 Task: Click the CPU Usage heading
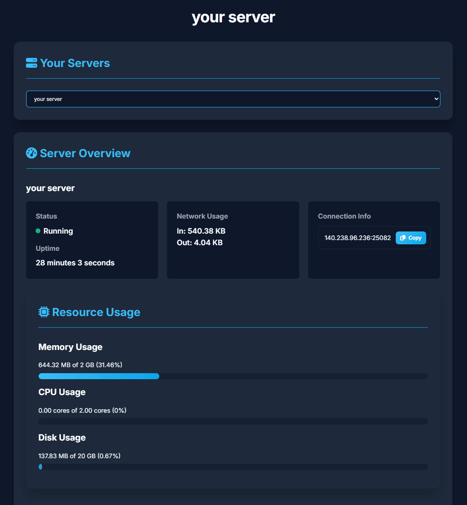62,392
